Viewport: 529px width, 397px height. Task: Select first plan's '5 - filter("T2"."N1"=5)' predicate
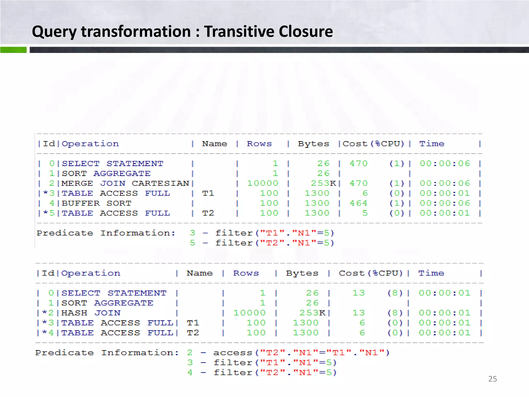[x=262, y=243]
